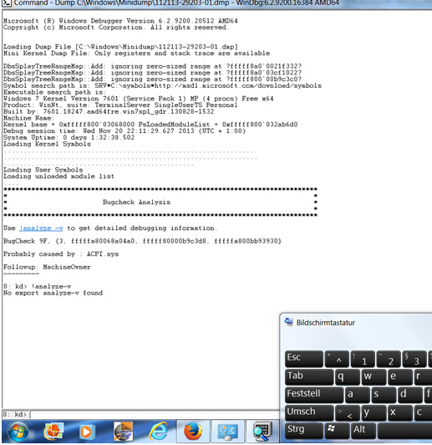Tap the s key on-screen
This screenshot has width=432, height=445.
384,395
